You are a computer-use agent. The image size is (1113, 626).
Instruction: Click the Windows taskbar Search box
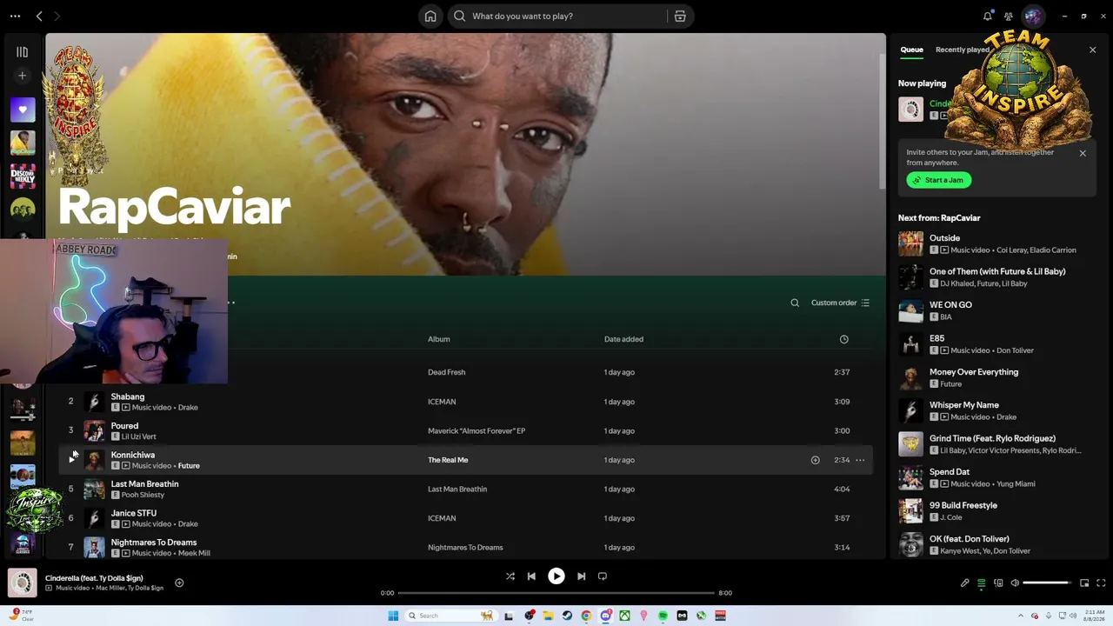(450, 616)
